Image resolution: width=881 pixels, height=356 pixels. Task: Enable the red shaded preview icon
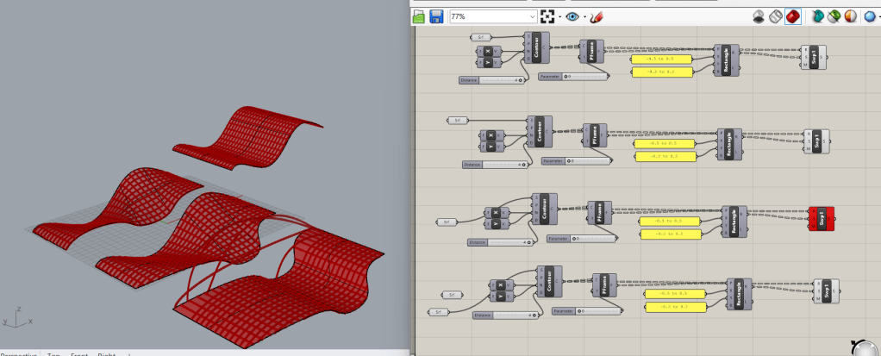(x=790, y=16)
